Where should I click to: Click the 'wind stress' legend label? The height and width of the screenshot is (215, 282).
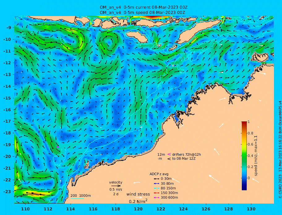coord(138,194)
